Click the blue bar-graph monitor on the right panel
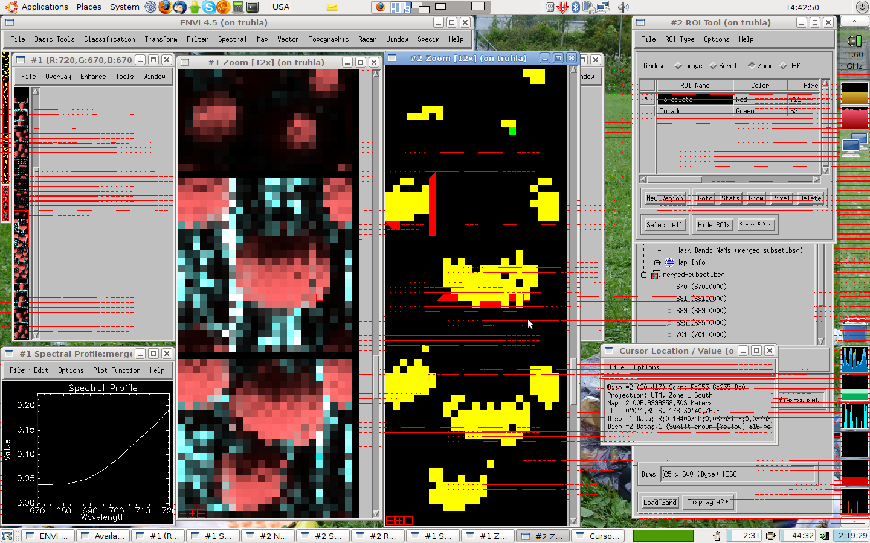This screenshot has height=543, width=870. pos(854,358)
